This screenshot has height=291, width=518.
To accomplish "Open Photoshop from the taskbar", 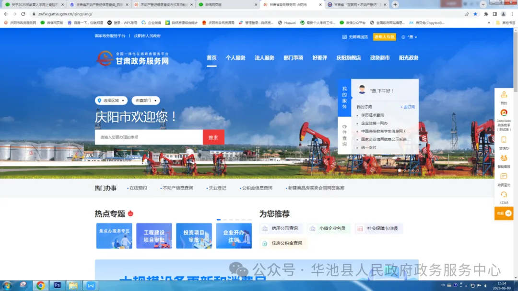I will coord(57,285).
